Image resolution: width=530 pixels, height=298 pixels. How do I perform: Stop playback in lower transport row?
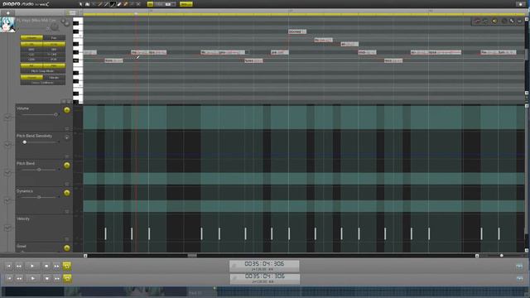click(x=47, y=278)
